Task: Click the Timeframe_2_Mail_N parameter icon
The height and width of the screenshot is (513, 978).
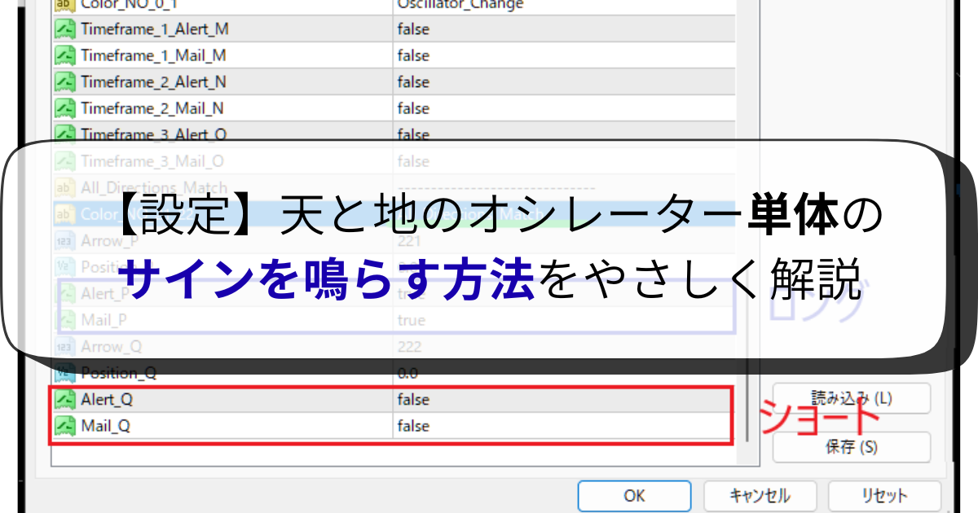Action: [x=64, y=108]
